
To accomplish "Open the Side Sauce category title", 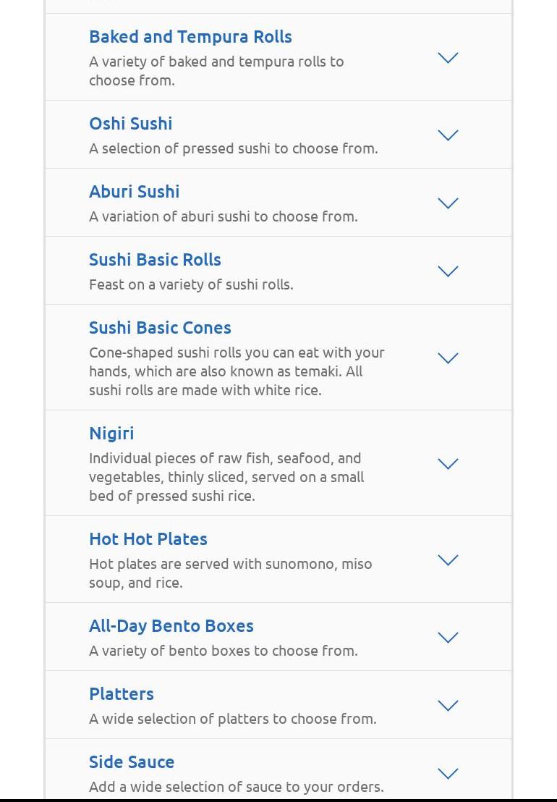I will 131,761.
